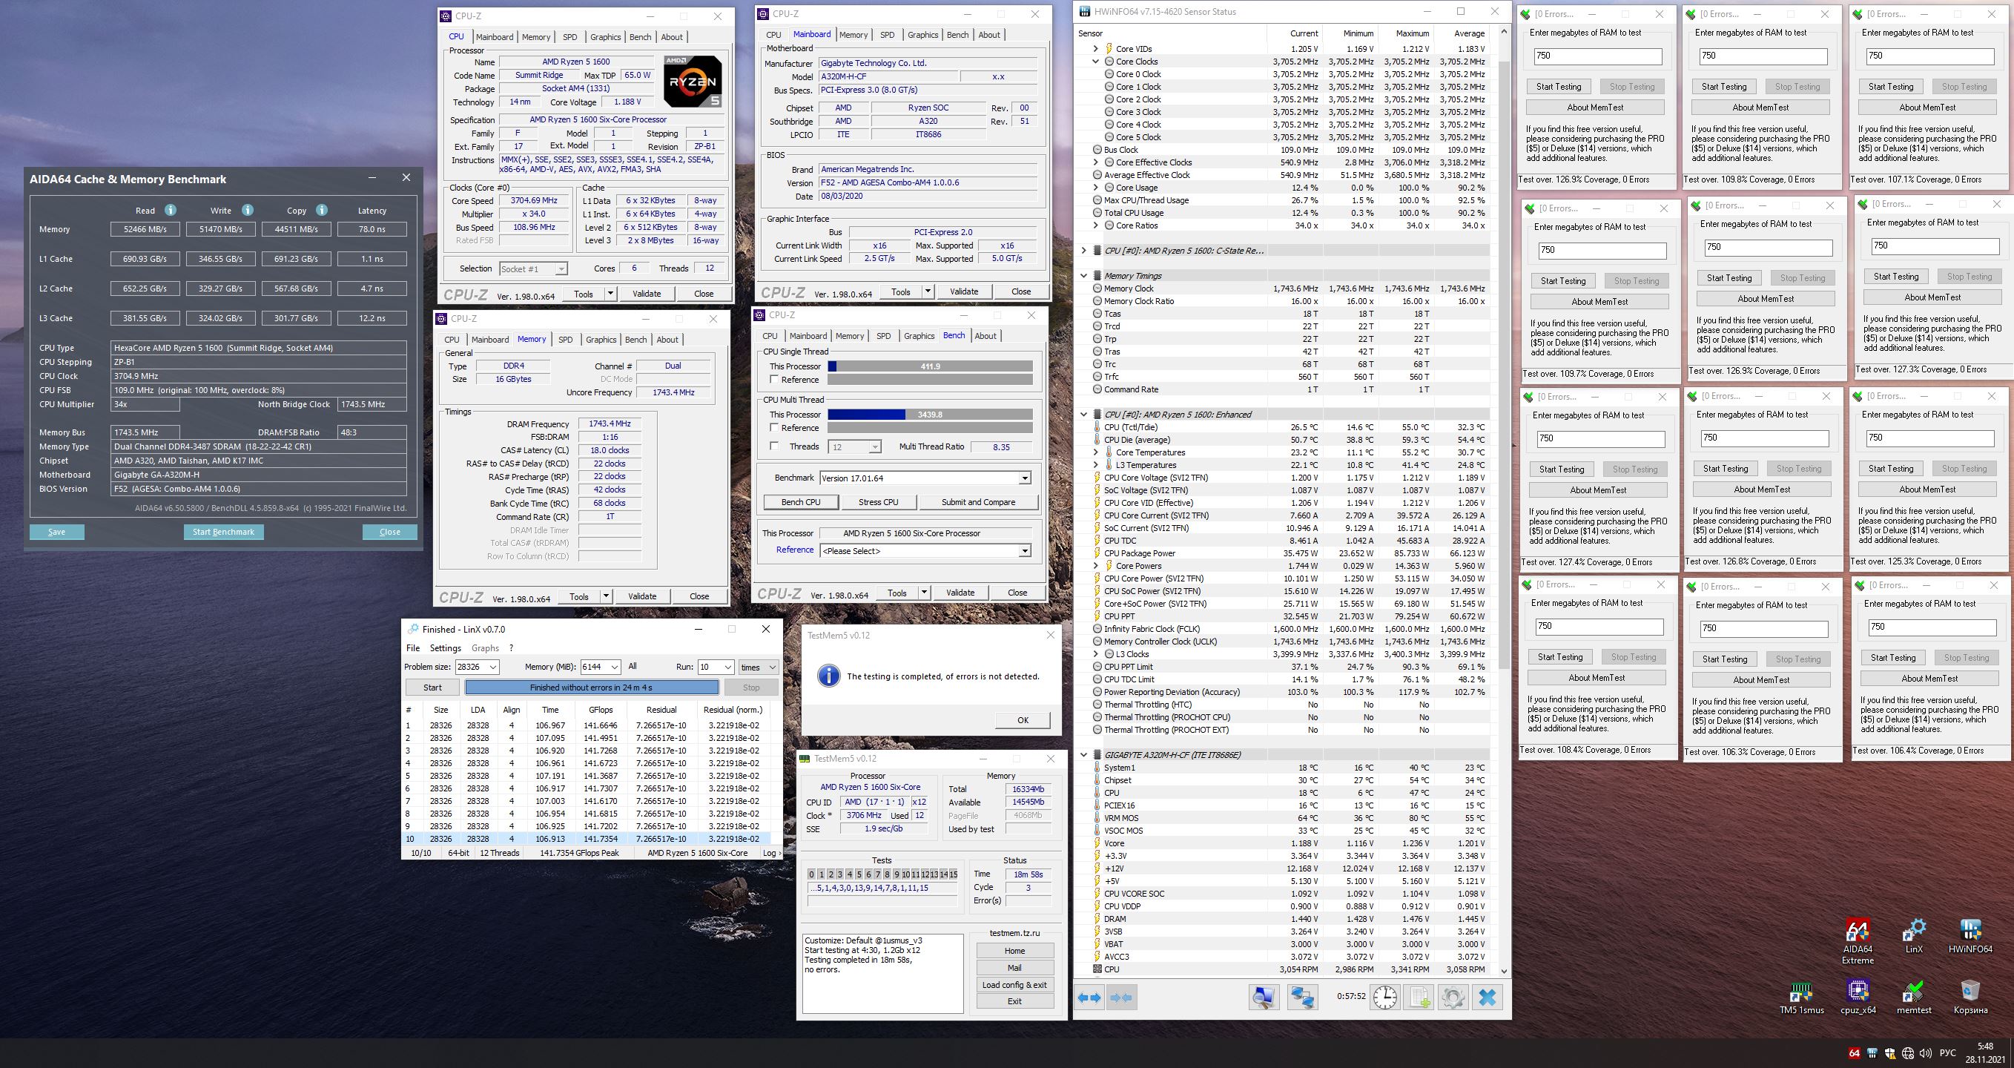Toggle the Threads checkbox in CPU-Z Bench
The image size is (2014, 1068).
pos(774,446)
